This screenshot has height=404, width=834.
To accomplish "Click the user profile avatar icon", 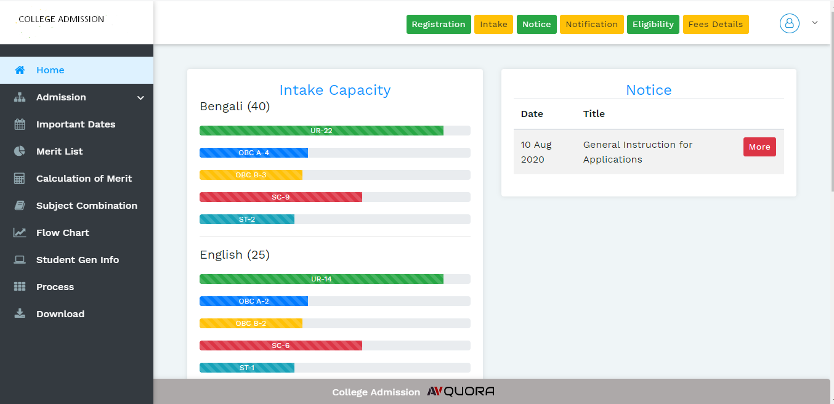I will 789,23.
